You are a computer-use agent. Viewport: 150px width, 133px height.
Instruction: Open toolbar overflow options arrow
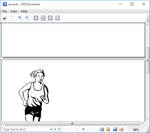[148, 21]
